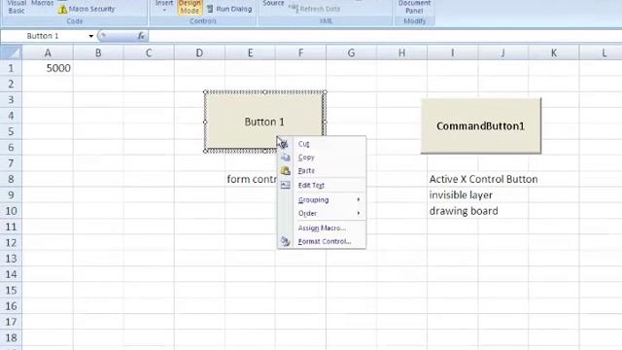
Task: Select cell A1 containing 5000
Action: [48, 68]
